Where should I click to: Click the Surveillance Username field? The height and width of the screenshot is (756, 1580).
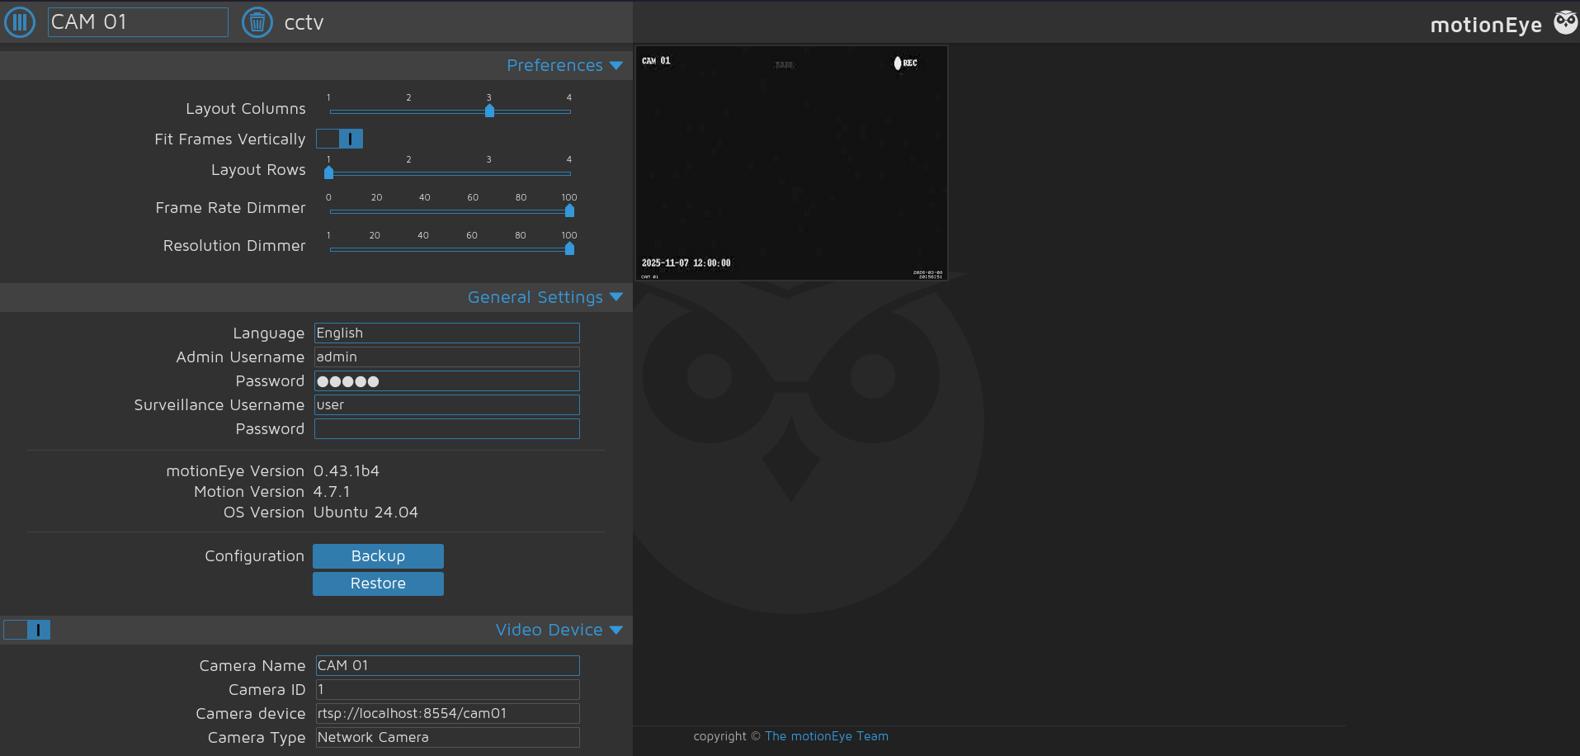pos(447,404)
